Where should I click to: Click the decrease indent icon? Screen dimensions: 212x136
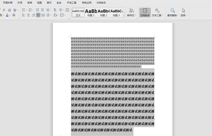click(x=37, y=10)
